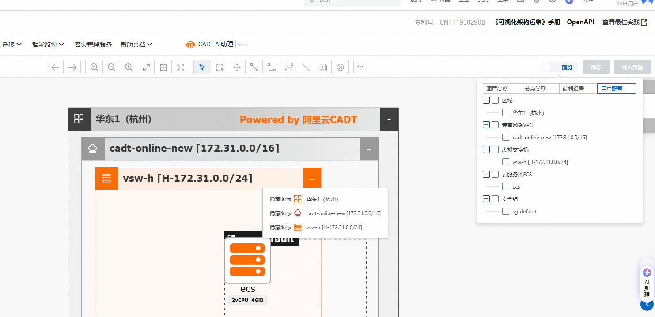Click the cloud icon on cadt-online-new VPC header
The image size is (655, 317).
click(93, 149)
